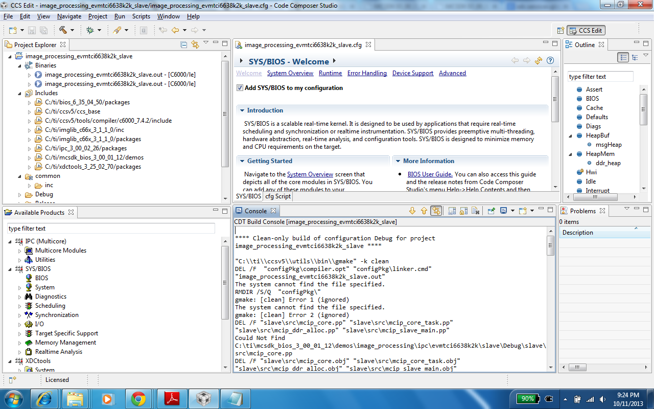Click the Open Perspective icon
654x409 pixels.
560,31
